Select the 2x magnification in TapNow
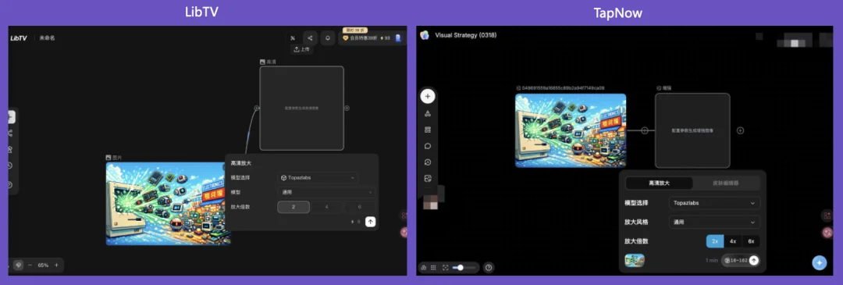The image size is (843, 285). click(715, 241)
